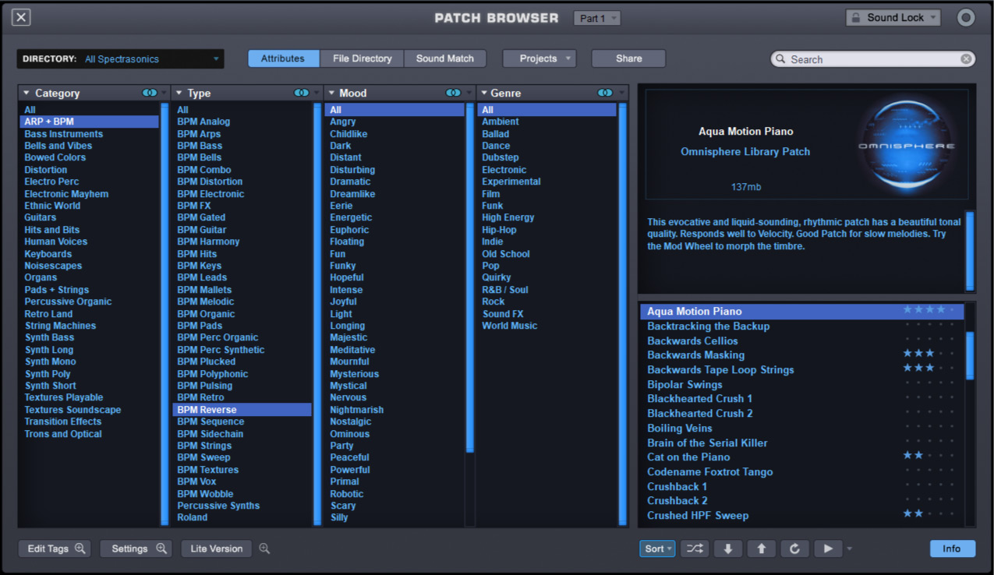Select World Music genre
This screenshot has width=994, height=575.
pyautogui.click(x=547, y=326)
